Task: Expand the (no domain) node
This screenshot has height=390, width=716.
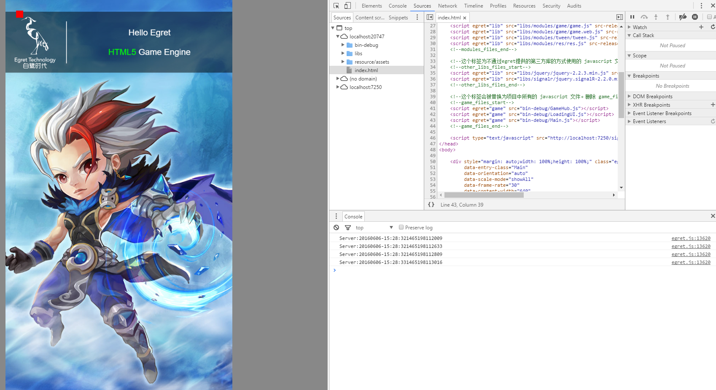Action: (x=338, y=79)
